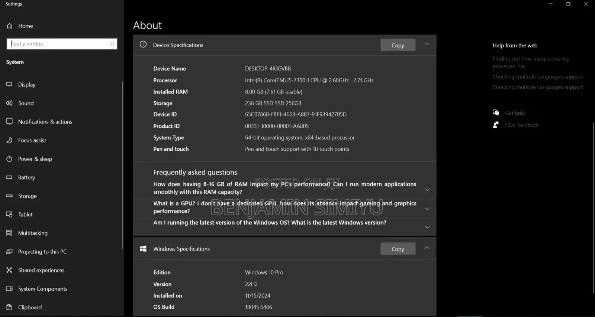Click the System Components icon
595x317 pixels.
coord(9,288)
